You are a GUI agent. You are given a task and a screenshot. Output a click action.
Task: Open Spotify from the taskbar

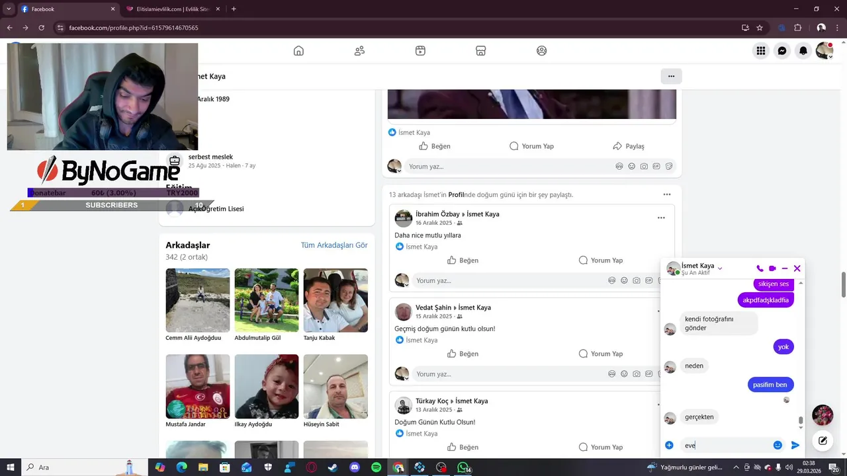point(376,467)
